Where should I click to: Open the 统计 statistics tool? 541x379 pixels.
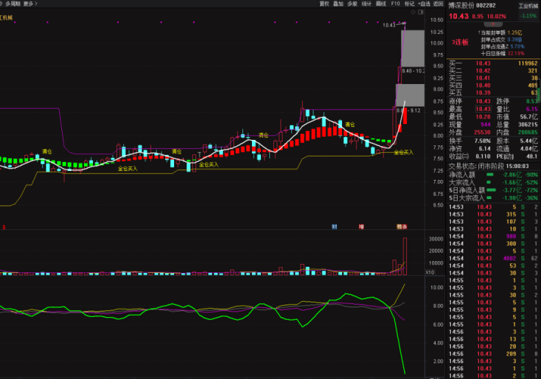coord(366,3)
